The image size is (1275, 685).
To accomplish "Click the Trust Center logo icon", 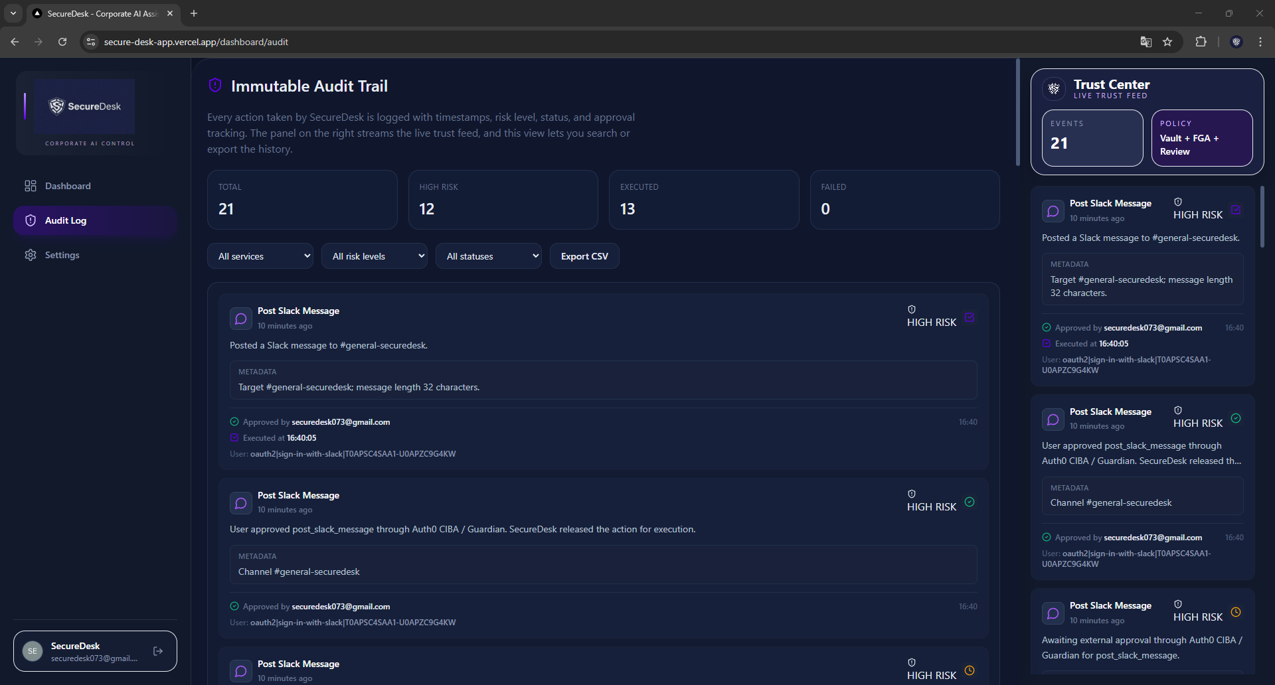I will pos(1054,88).
